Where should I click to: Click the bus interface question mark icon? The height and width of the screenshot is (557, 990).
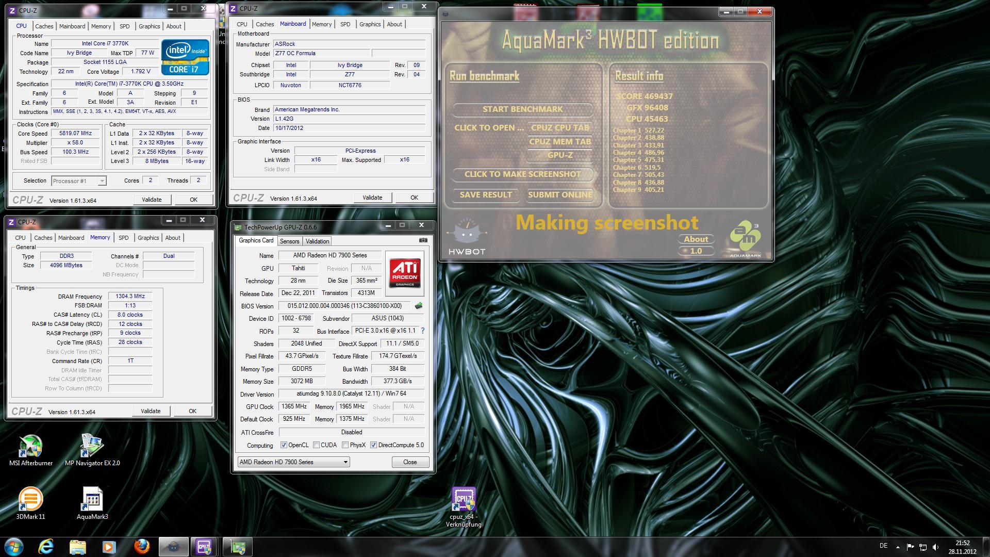(x=423, y=331)
